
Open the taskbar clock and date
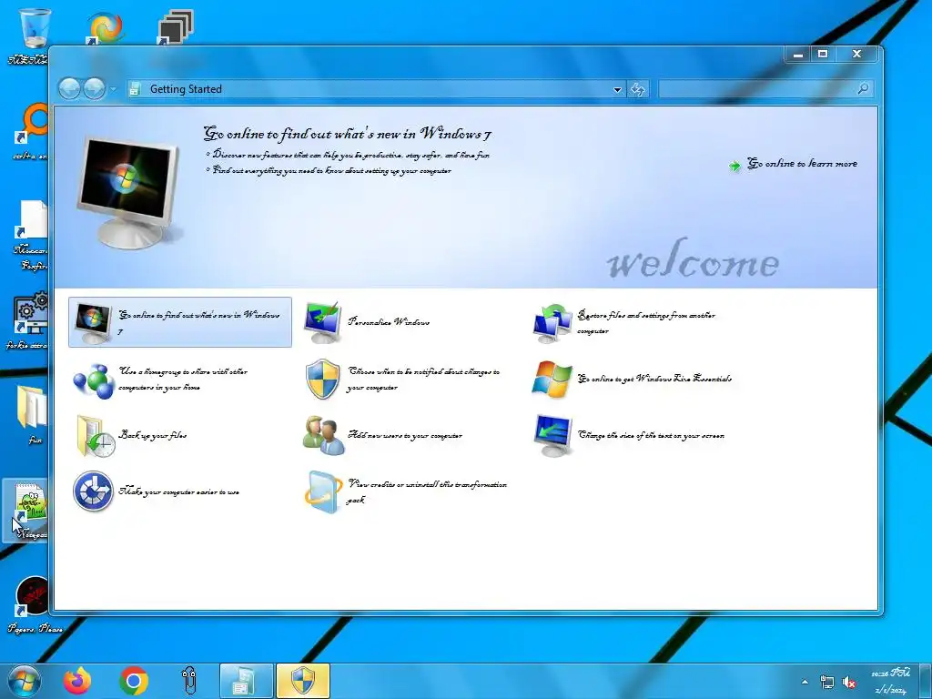pos(891,681)
